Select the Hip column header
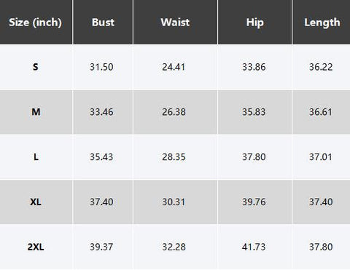The image size is (350, 270). (x=254, y=23)
